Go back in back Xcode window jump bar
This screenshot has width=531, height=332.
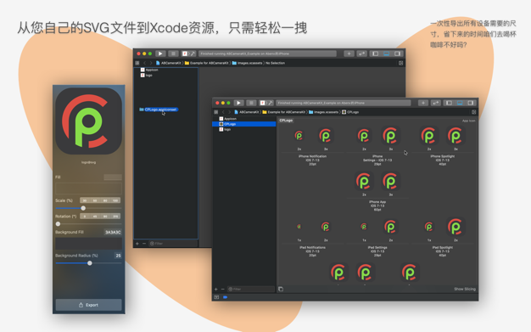click(144, 63)
